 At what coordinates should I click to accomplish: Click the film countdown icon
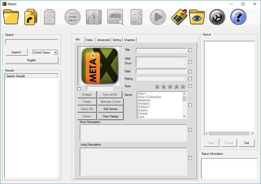[x=94, y=17]
